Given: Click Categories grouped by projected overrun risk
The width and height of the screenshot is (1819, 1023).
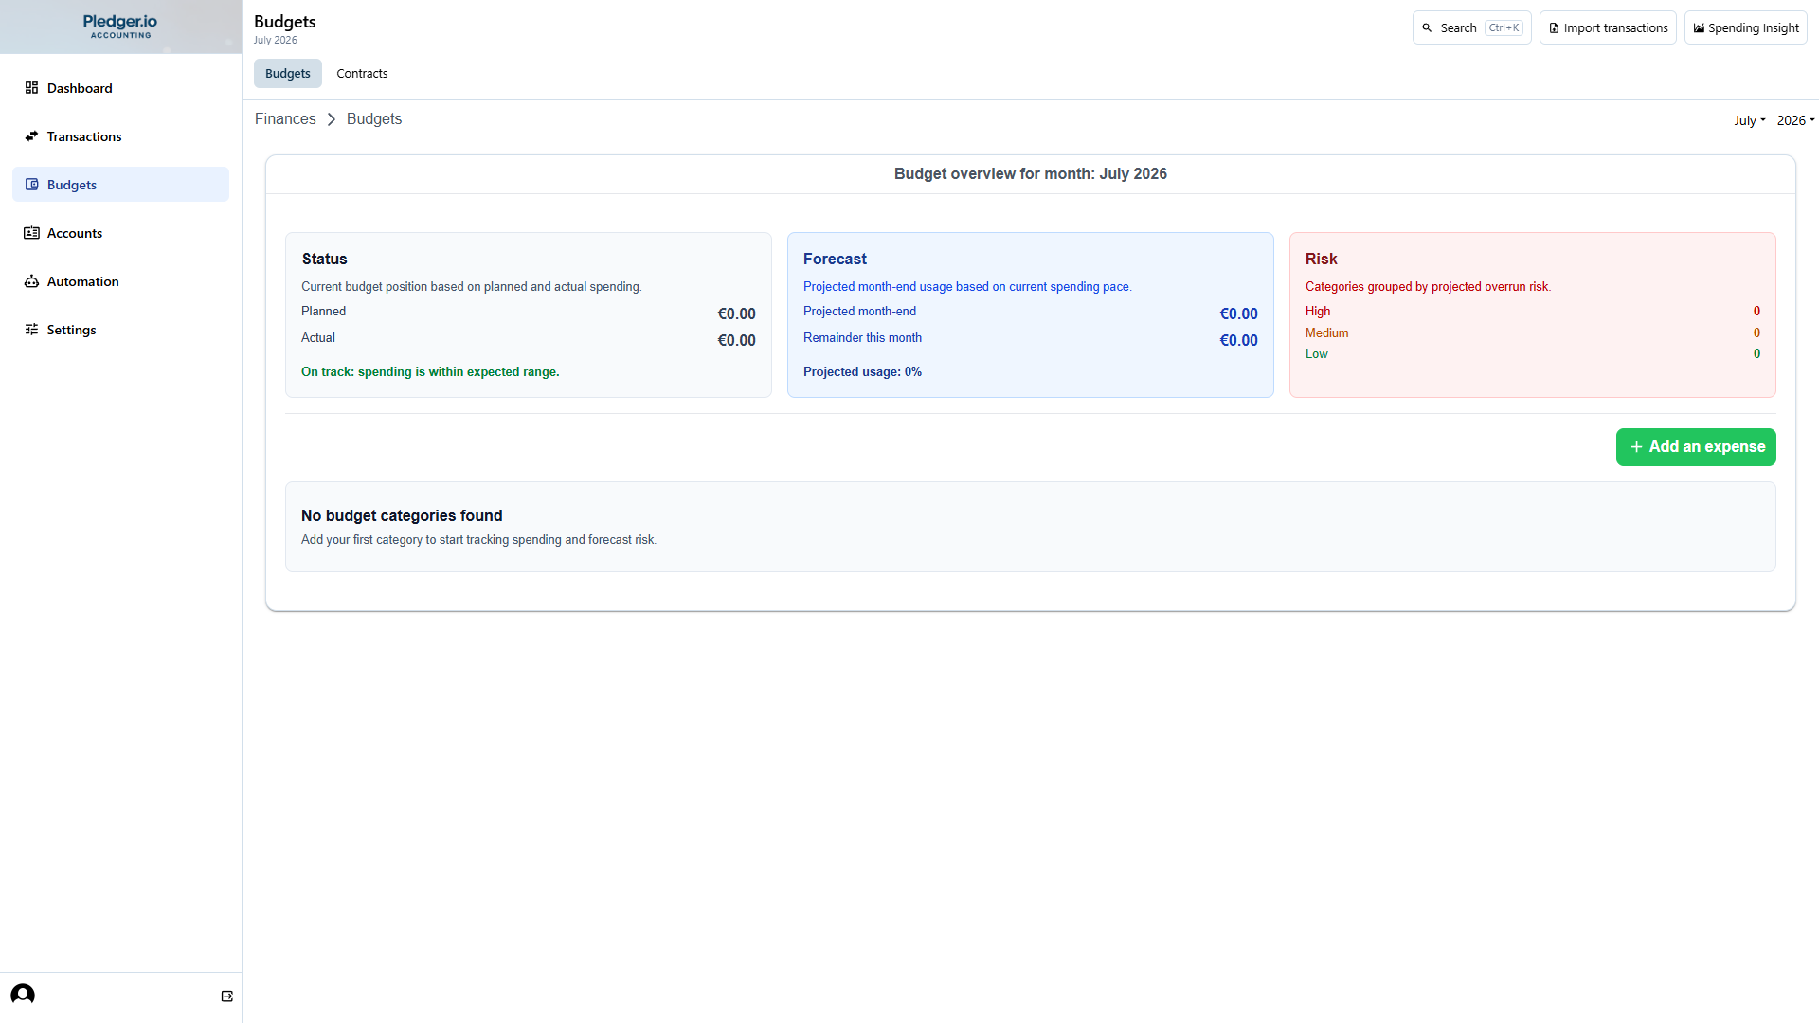Looking at the screenshot, I should [1428, 287].
